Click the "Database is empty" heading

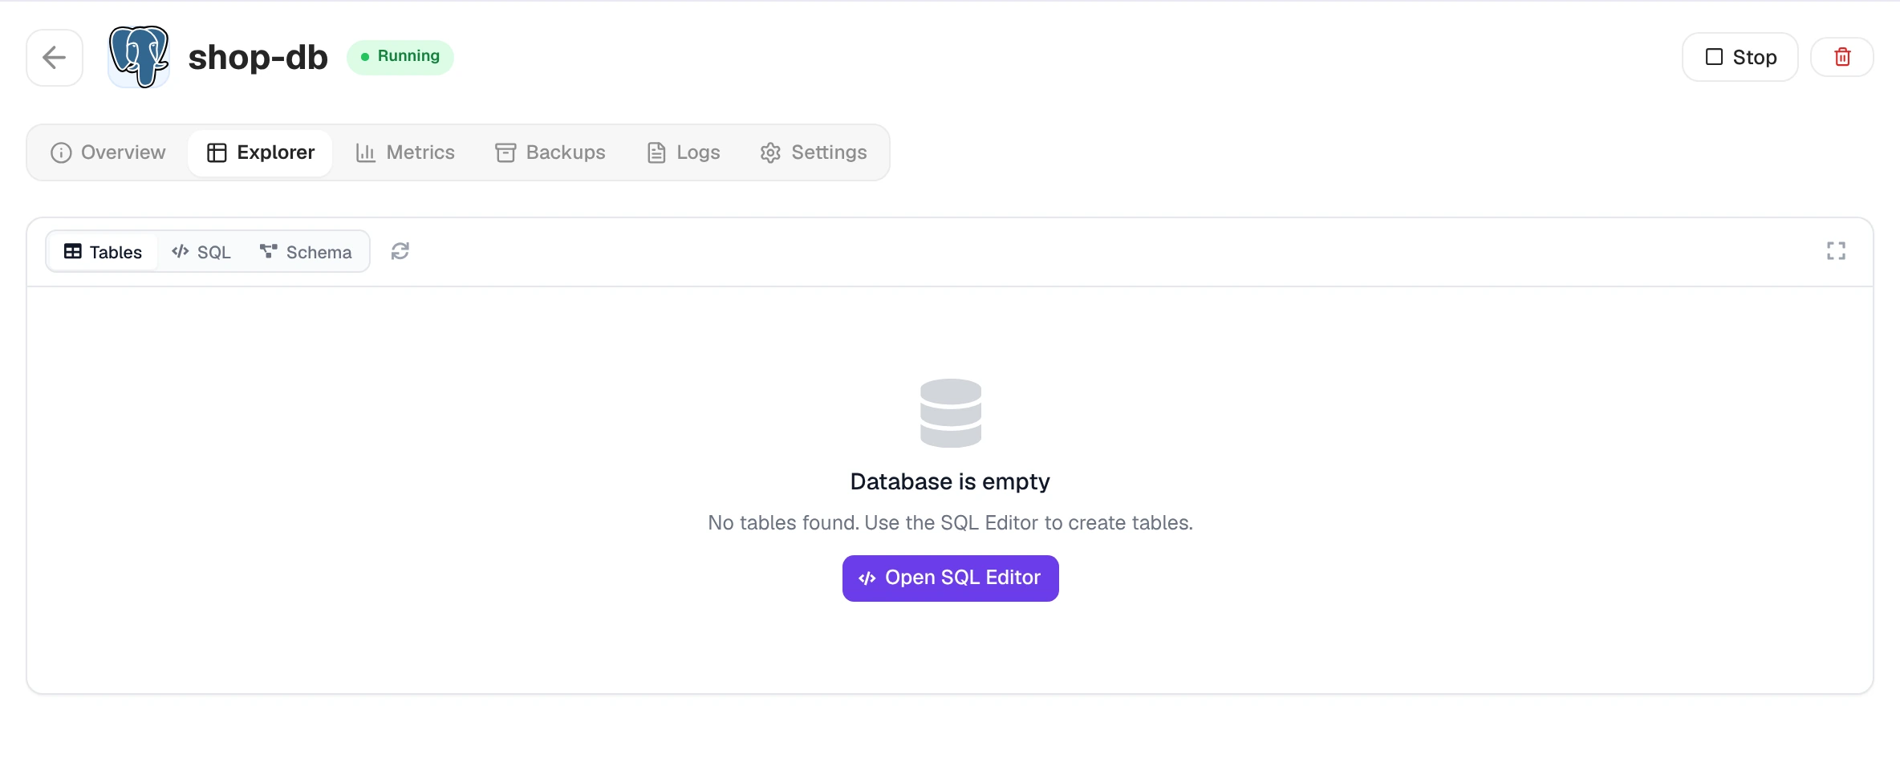point(950,481)
